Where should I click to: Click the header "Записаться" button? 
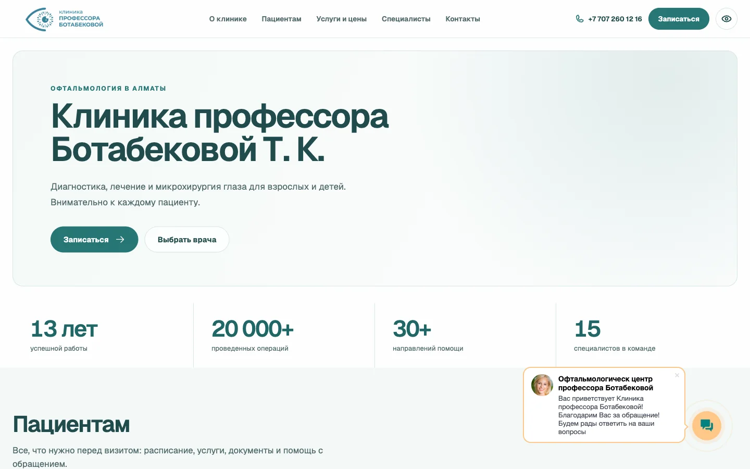click(679, 19)
